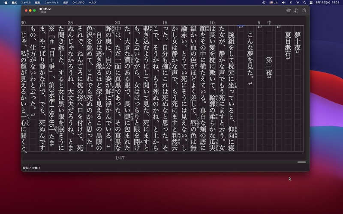Image resolution: width=343 pixels, height=214 pixels.
Task: Click the line starting 腕組をして枕元に
Action: (x=231, y=91)
